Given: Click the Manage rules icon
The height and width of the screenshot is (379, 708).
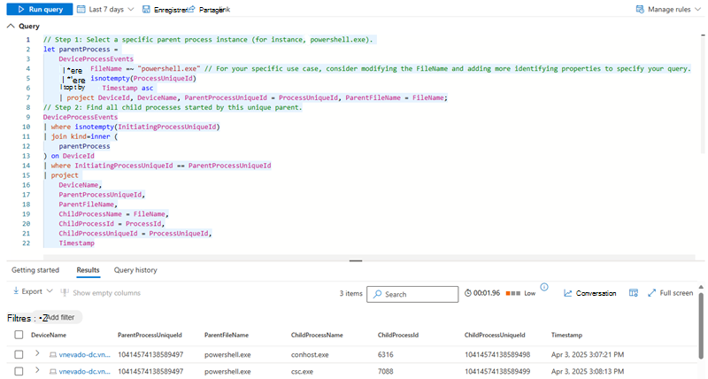Looking at the screenshot, I should point(640,9).
